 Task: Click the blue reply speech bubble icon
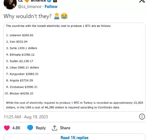coord(30,128)
